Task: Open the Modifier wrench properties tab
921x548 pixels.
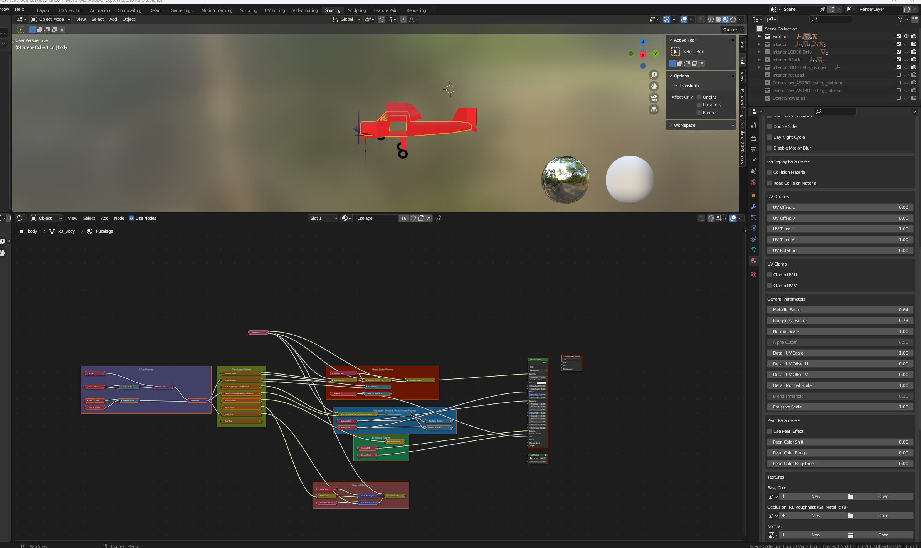Action: (754, 207)
